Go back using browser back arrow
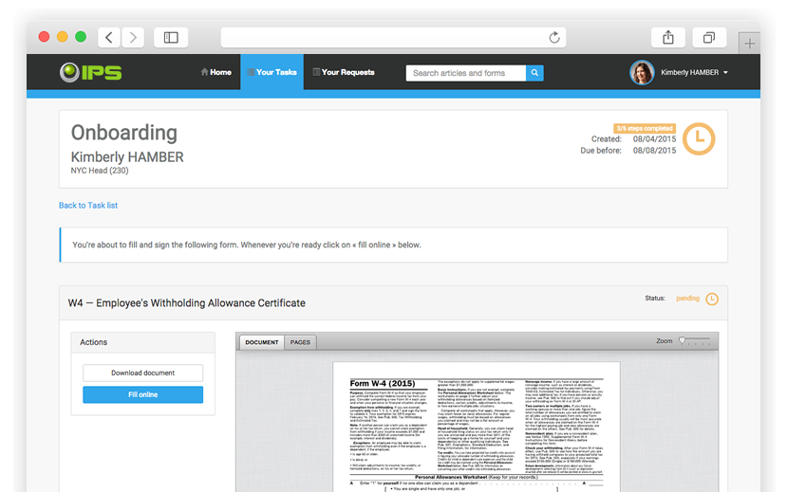 109,37
